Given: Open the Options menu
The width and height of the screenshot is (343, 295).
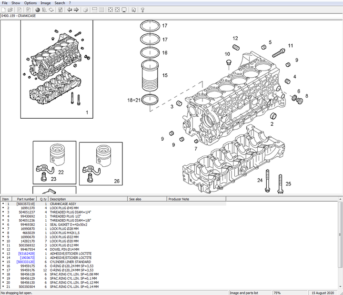Looking at the screenshot, I should pos(30,3).
